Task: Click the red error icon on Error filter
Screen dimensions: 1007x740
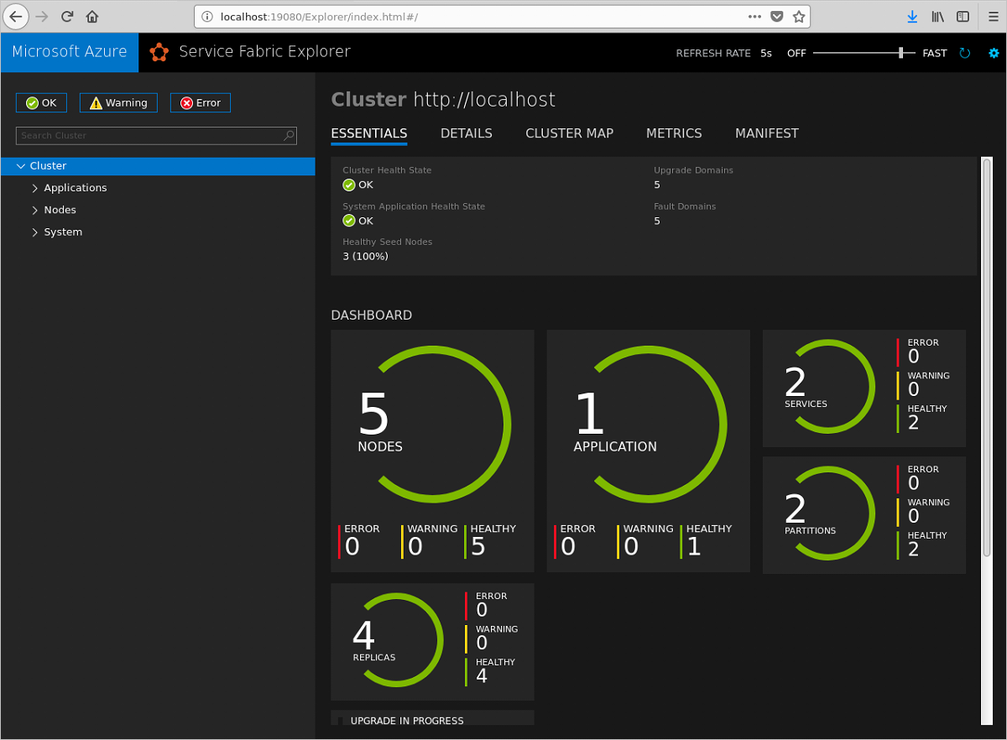Action: [x=186, y=102]
